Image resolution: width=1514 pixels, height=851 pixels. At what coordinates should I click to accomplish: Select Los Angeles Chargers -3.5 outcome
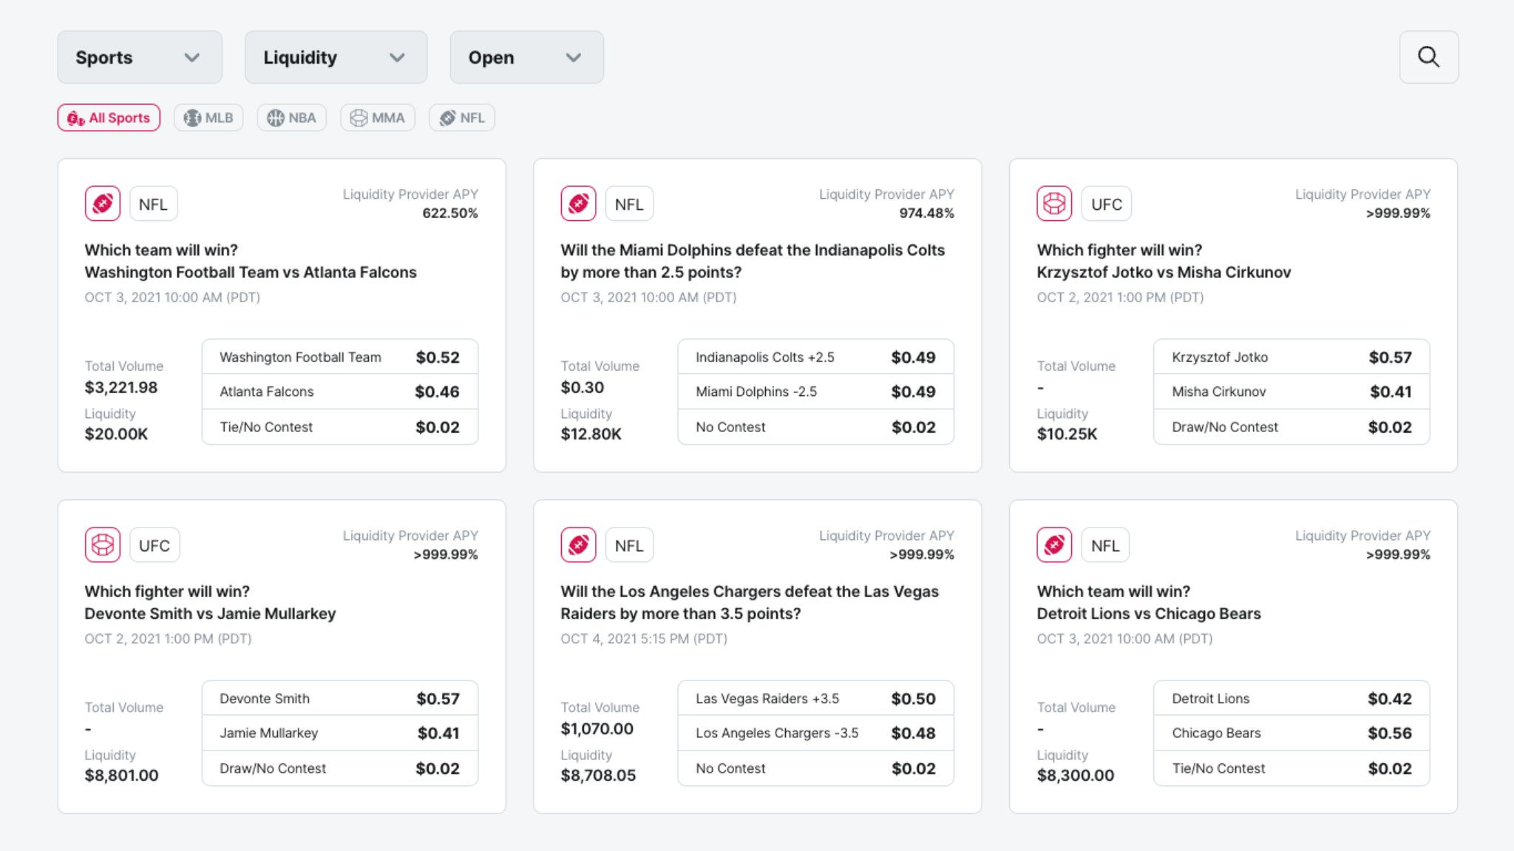(816, 733)
